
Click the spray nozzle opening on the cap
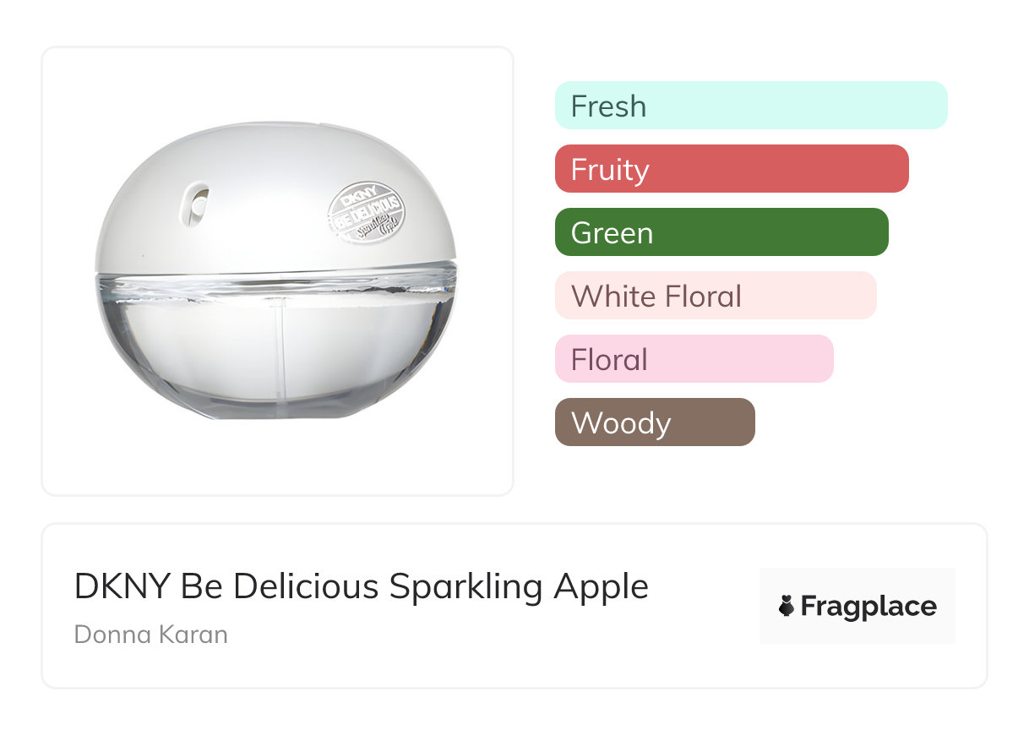[200, 204]
